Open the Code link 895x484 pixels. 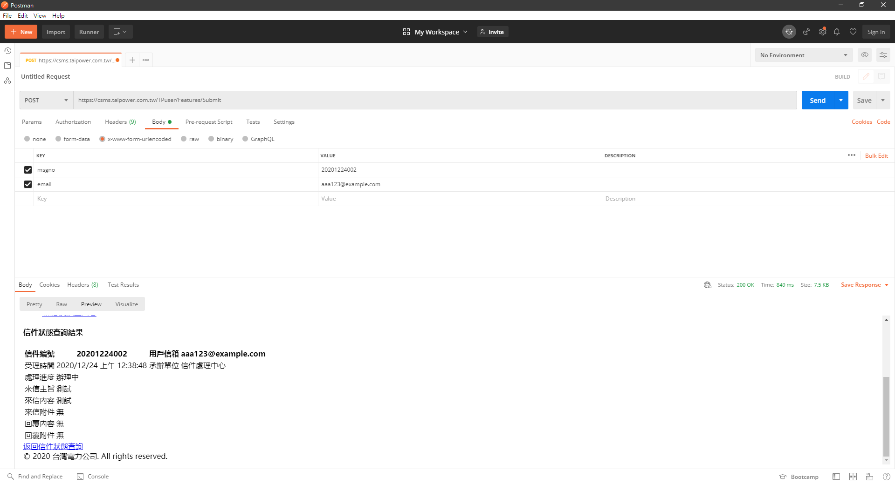883,122
